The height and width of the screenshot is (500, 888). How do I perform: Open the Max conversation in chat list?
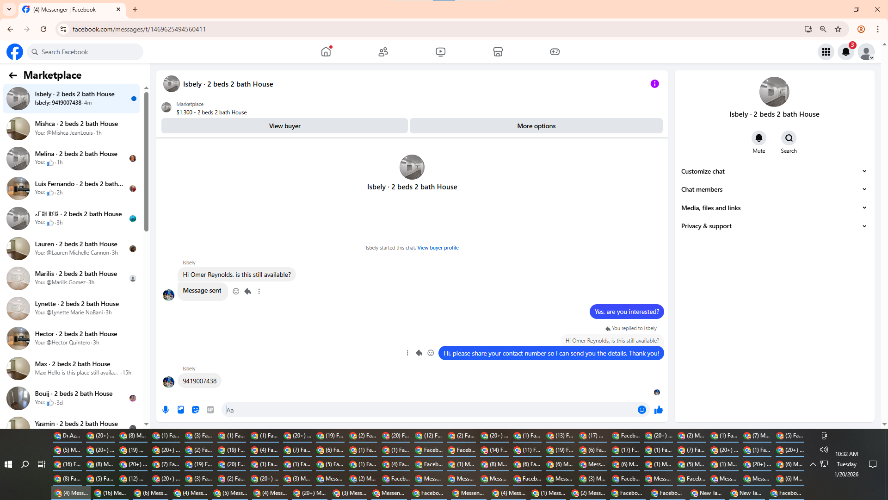point(72,369)
